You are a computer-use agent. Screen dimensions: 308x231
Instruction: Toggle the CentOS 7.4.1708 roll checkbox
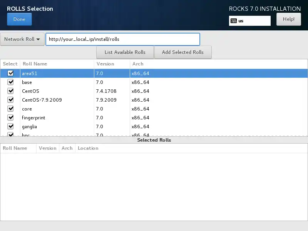point(10,91)
